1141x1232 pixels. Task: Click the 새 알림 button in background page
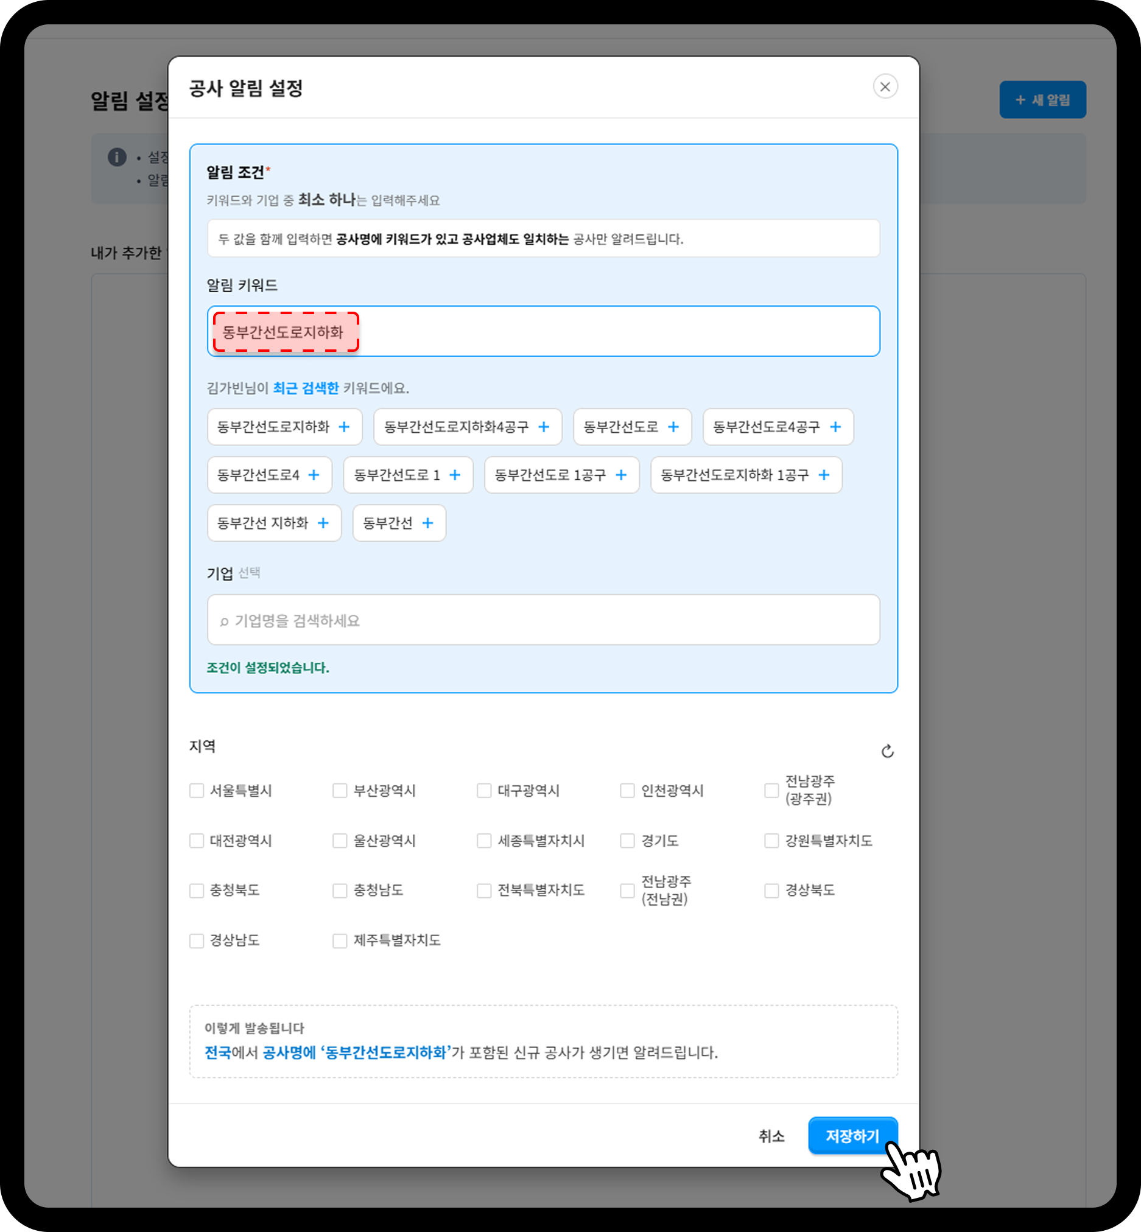pyautogui.click(x=1042, y=99)
